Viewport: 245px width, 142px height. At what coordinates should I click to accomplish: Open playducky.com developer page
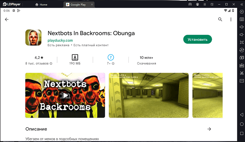pyautogui.click(x=60, y=40)
